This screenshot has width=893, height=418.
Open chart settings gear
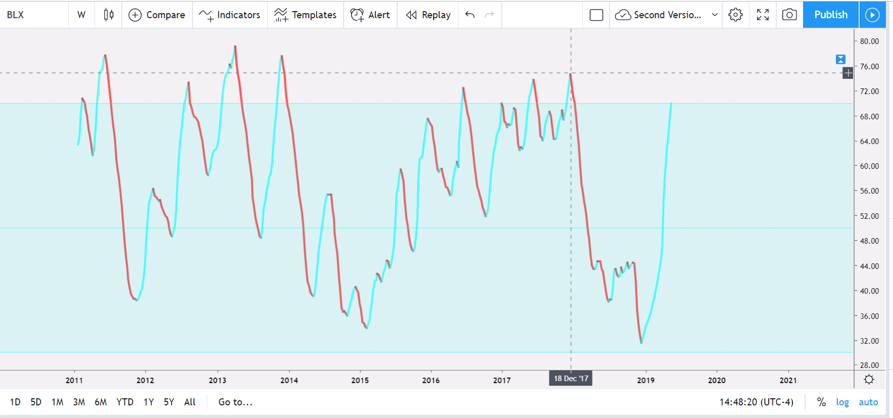tap(736, 15)
